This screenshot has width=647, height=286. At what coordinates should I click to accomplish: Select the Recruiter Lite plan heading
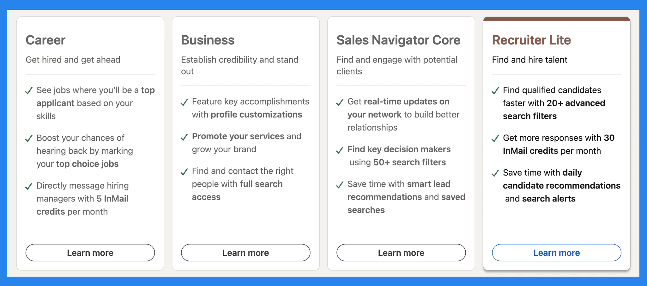[531, 40]
